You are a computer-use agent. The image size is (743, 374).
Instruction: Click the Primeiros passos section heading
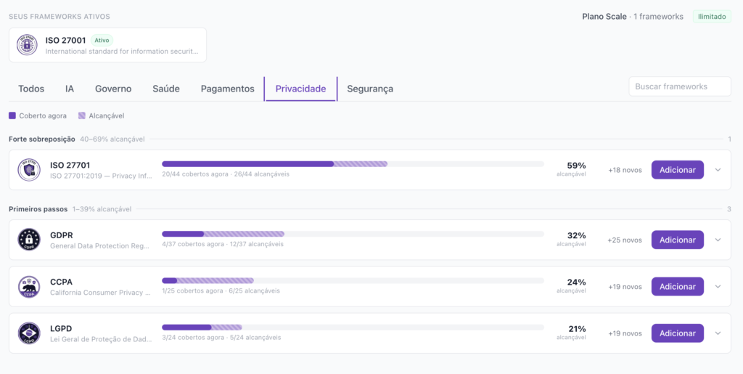pos(38,209)
